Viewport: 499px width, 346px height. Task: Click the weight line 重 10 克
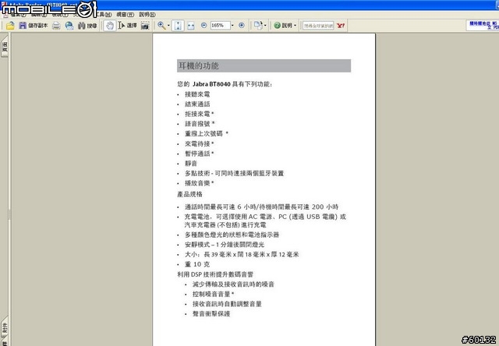(197, 264)
